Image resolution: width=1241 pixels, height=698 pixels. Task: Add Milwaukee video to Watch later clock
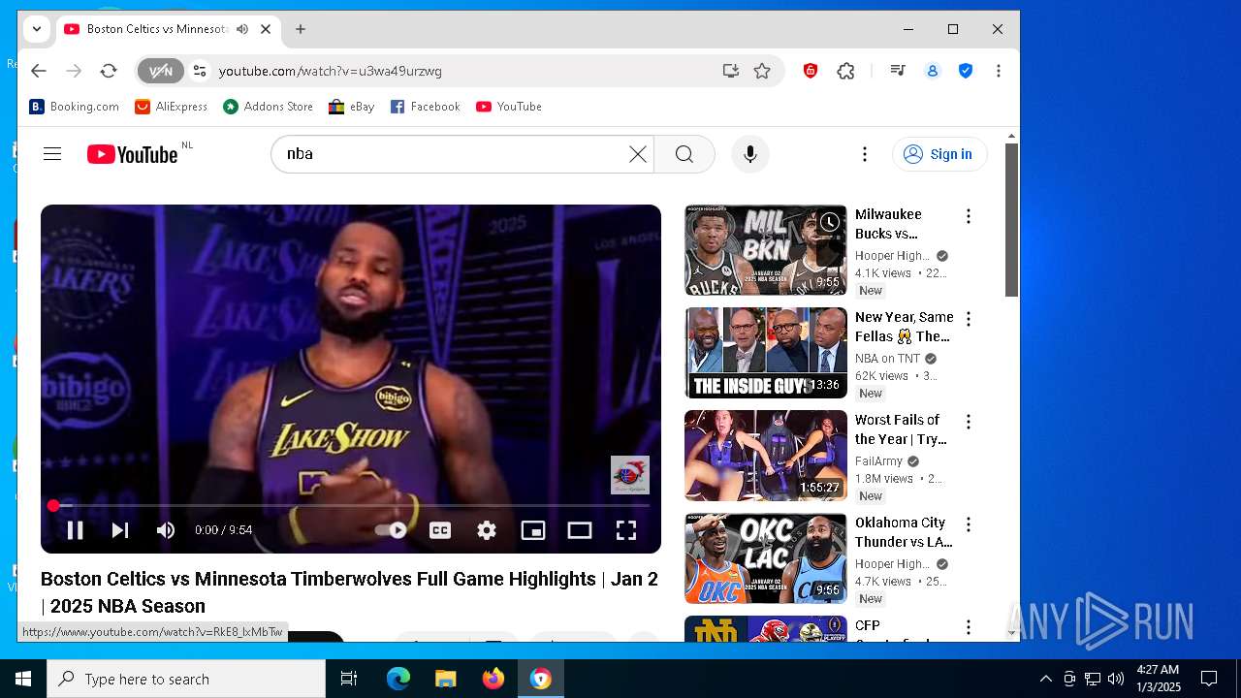pyautogui.click(x=830, y=223)
